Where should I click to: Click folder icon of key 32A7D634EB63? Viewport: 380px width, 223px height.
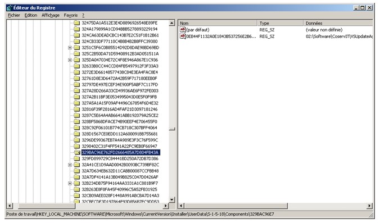77,171
